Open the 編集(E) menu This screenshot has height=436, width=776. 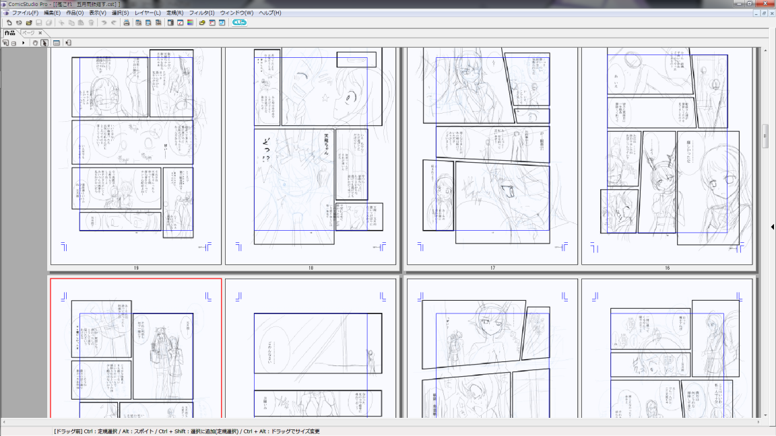click(52, 13)
